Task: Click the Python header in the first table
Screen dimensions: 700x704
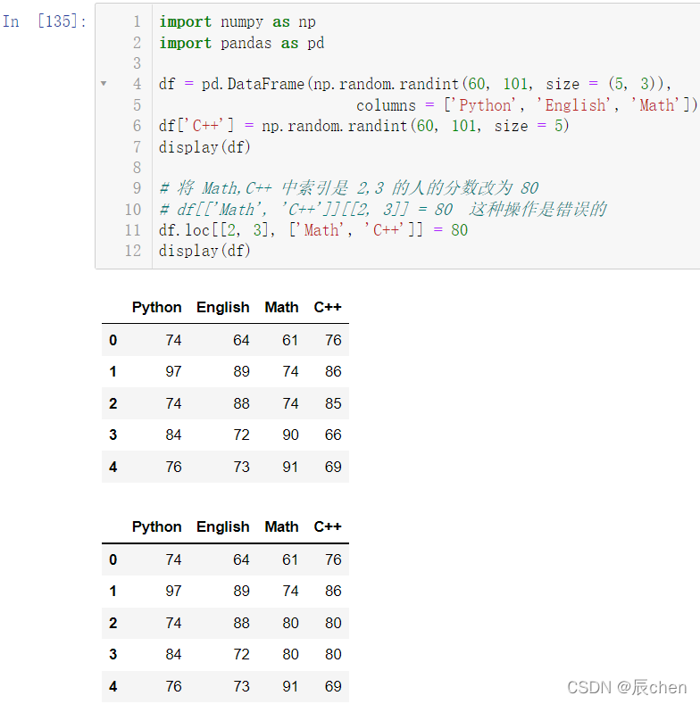Action: 156,307
